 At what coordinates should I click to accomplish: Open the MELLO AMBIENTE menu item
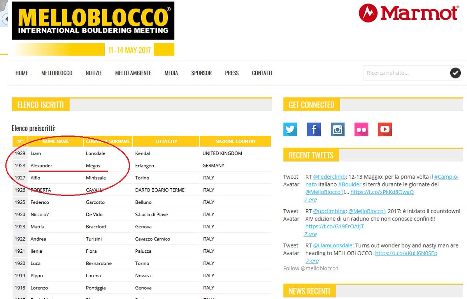[x=133, y=73]
